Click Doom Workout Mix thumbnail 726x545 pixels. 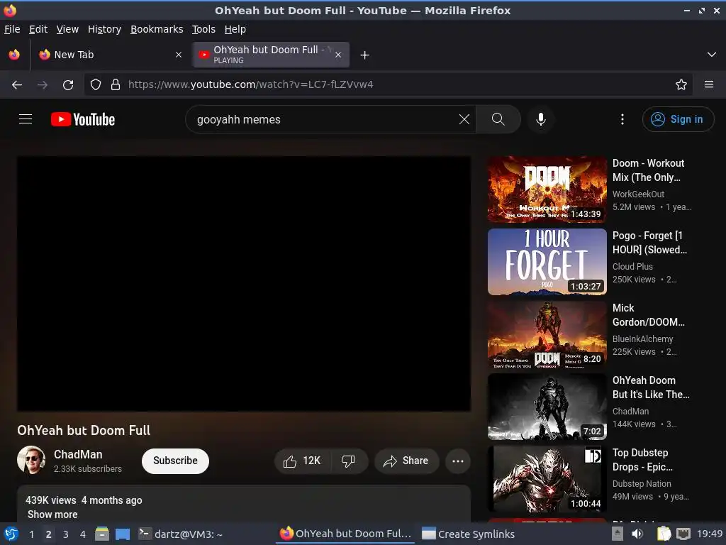[x=547, y=189]
